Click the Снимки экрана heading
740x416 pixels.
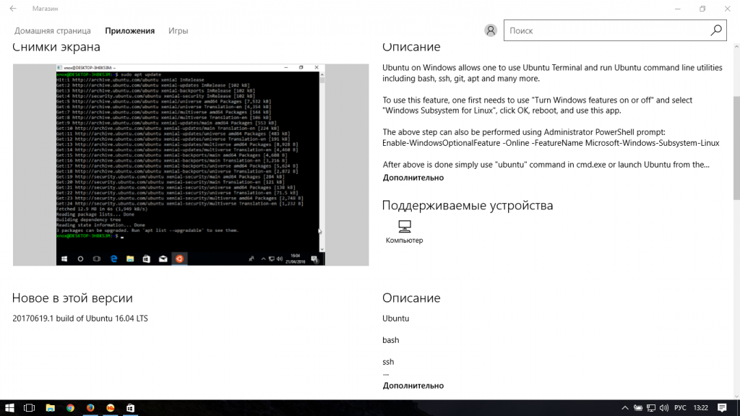pyautogui.click(x=56, y=47)
